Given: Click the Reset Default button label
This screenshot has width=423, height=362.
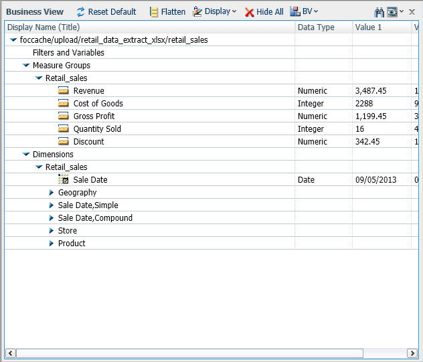Looking at the screenshot, I should coord(112,12).
